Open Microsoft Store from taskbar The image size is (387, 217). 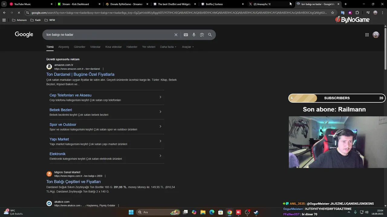click(221, 212)
